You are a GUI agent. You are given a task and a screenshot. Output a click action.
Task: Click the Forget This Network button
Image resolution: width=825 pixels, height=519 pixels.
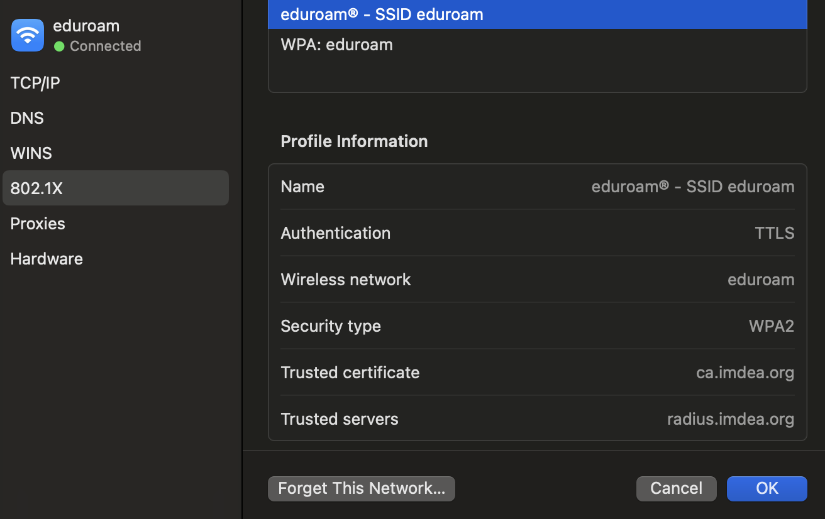coord(362,488)
